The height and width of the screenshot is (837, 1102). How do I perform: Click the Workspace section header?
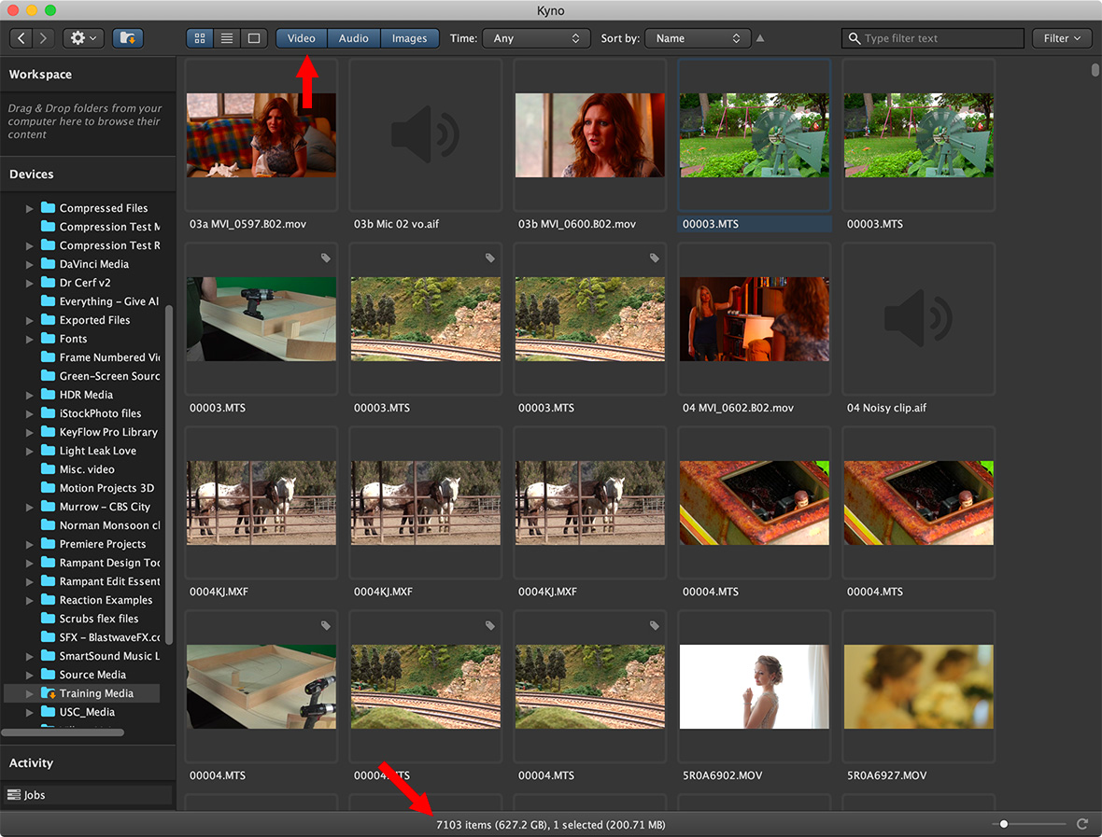[x=40, y=75]
